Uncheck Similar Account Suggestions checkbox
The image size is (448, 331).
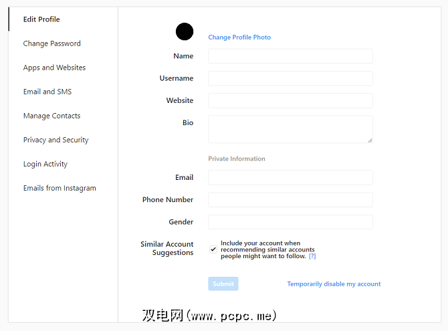pyautogui.click(x=213, y=249)
